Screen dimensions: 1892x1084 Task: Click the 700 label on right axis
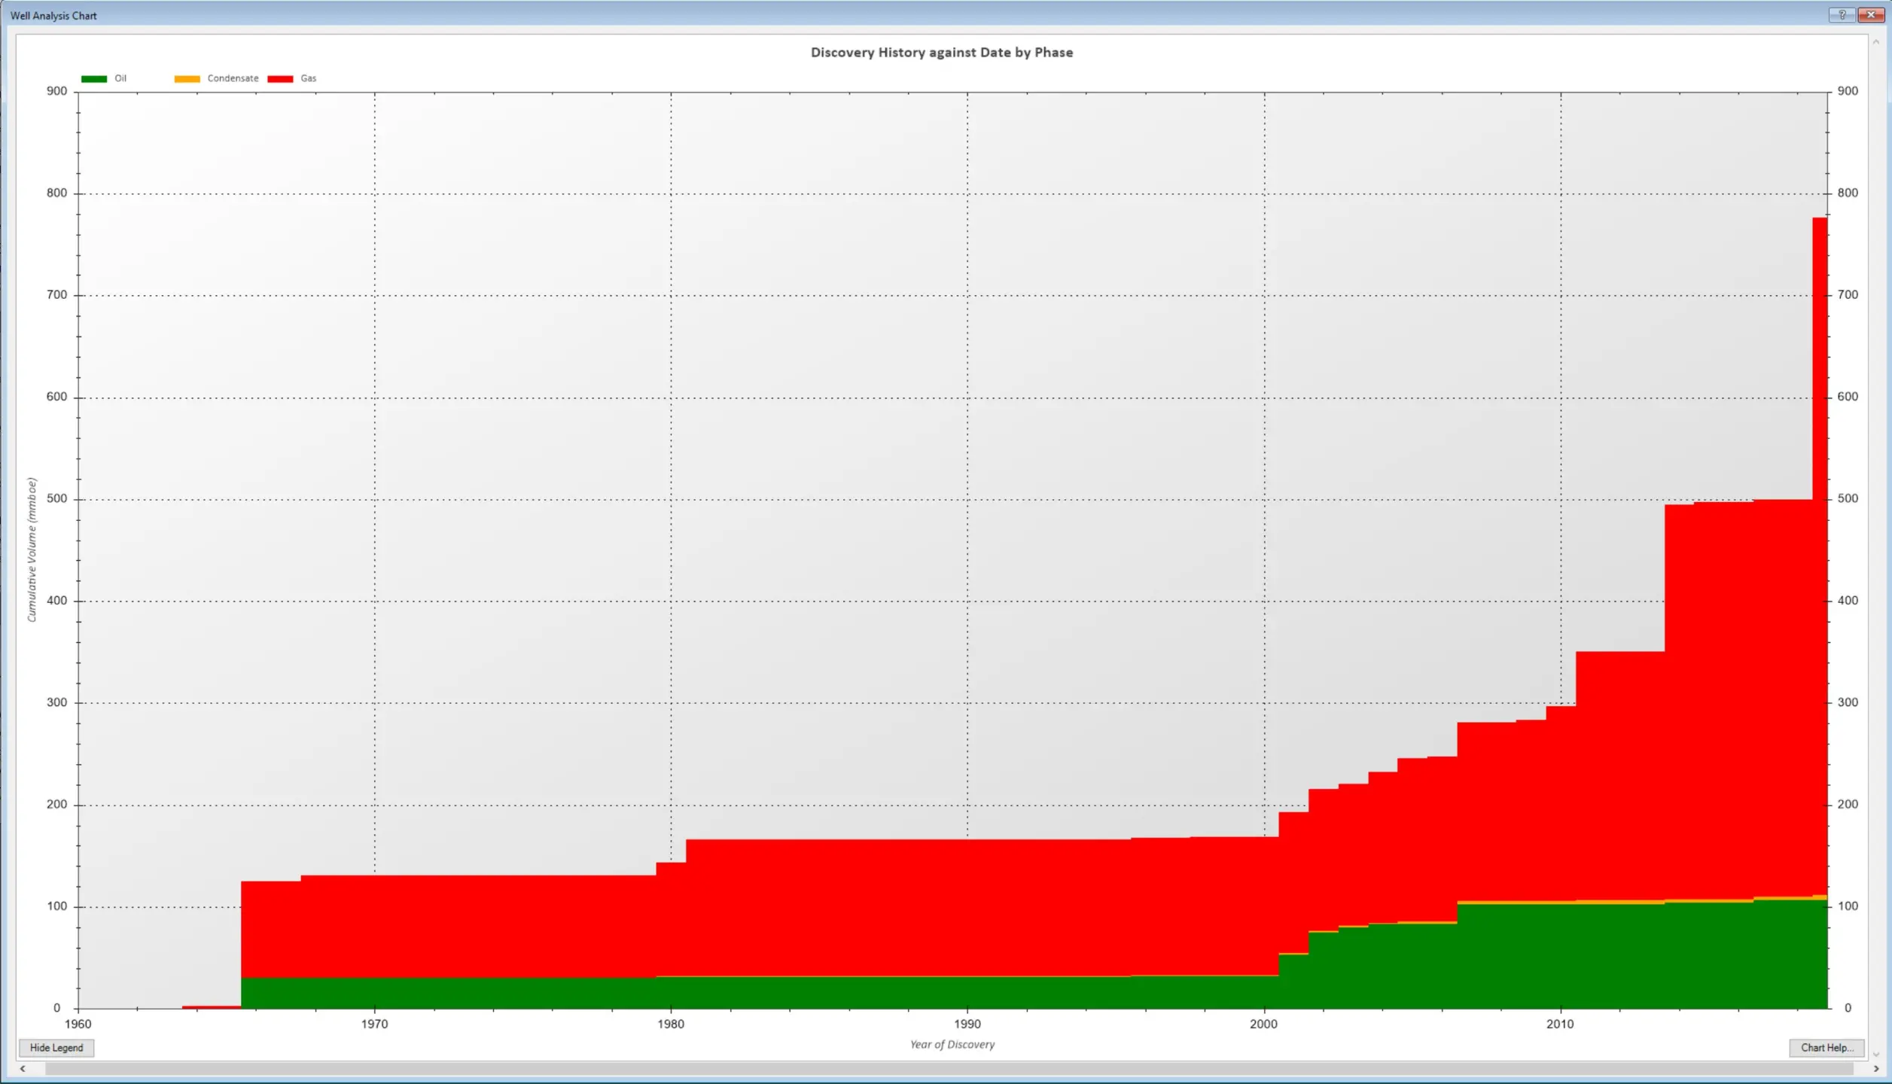point(1848,295)
